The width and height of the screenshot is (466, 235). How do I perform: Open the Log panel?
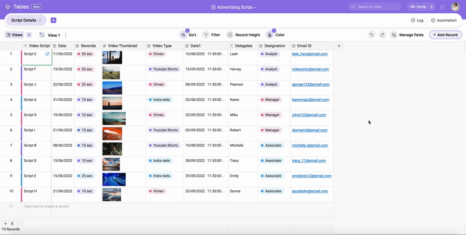[x=416, y=20]
